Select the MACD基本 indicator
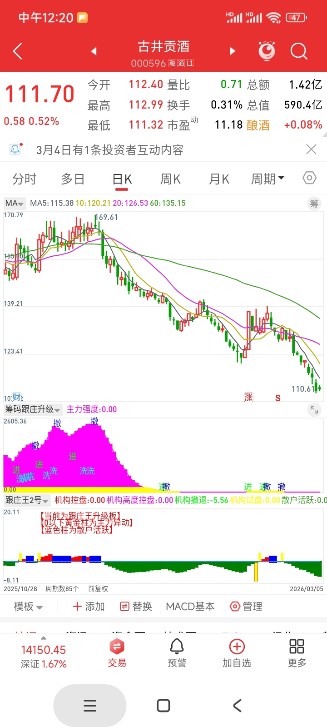327x727 pixels. pyautogui.click(x=190, y=607)
